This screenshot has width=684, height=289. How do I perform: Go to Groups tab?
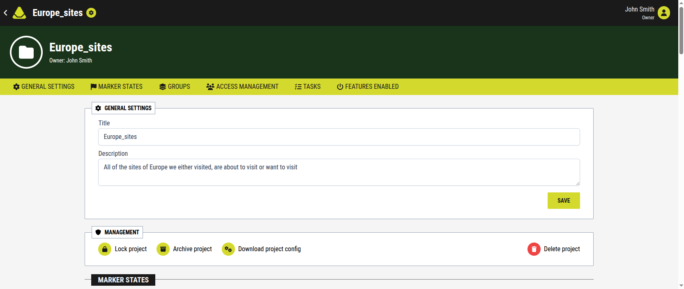point(175,87)
